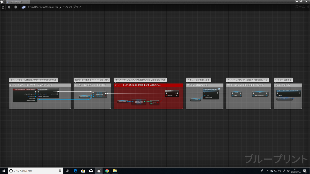Select comment bubble アクターリファレンス変数の中身を空にする

point(247,80)
